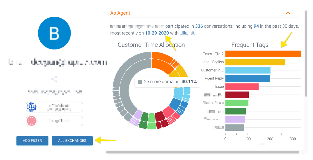Click the light green bar in Frequent Tags

point(237,103)
